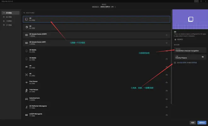
Task: Select the 2D Platformer Microgame label
Action: (38, 106)
